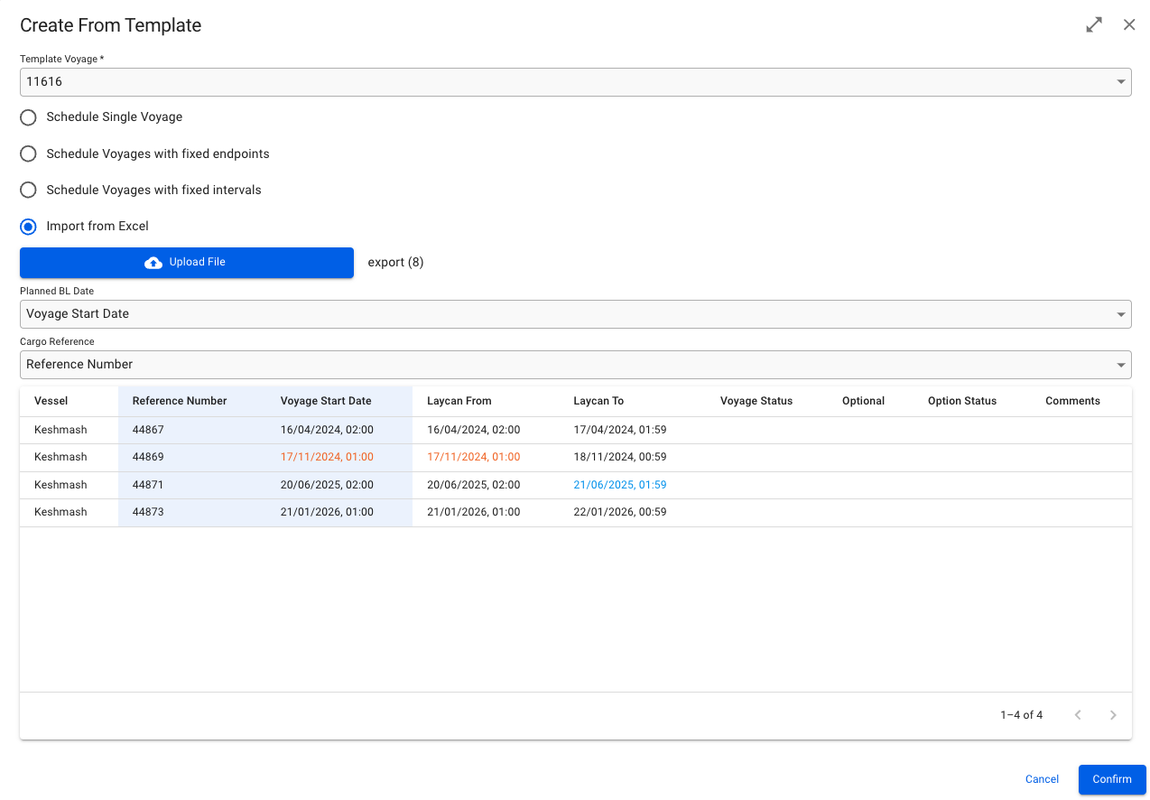The image size is (1150, 800).
Task: Expand the dialog to fullscreen
Action: [1094, 25]
